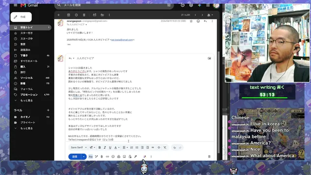311x175 pixels.
Task: Click the quoted gmail.com email address link
Action: coord(122,40)
